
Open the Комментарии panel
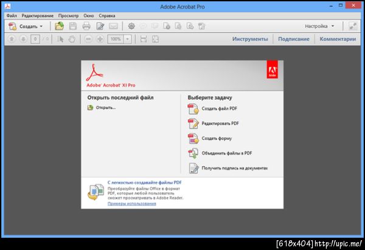pyautogui.click(x=338, y=39)
